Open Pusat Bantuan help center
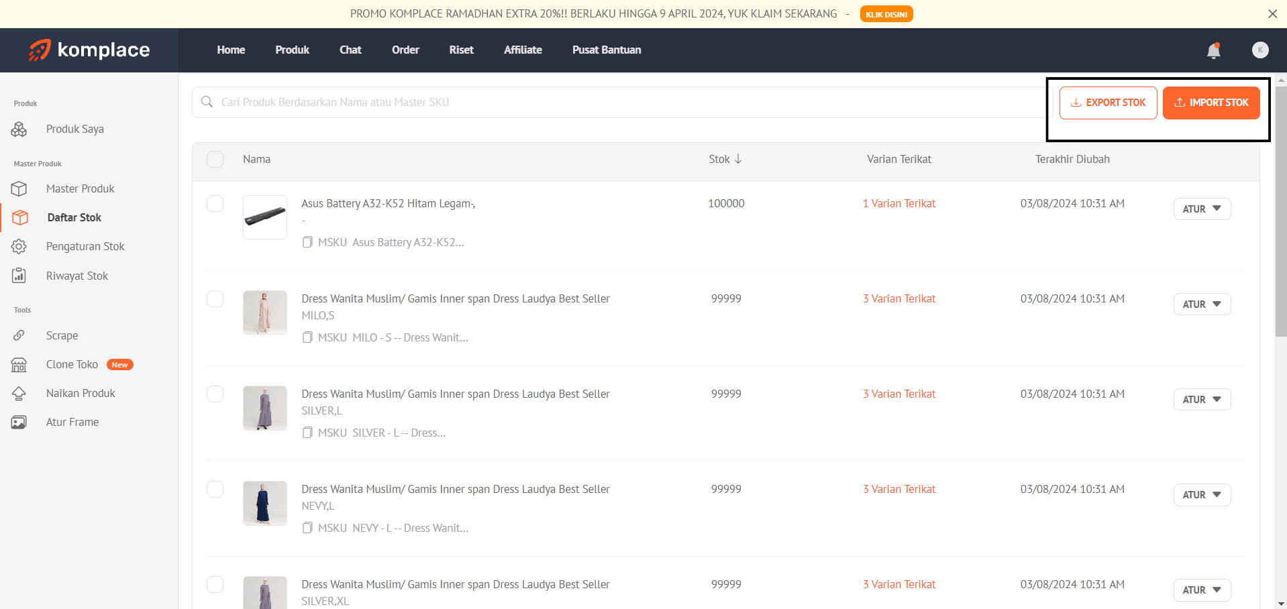The image size is (1287, 609). point(607,50)
